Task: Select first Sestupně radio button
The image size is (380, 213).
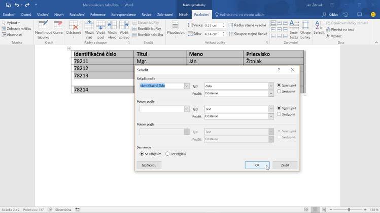Action: [279, 92]
